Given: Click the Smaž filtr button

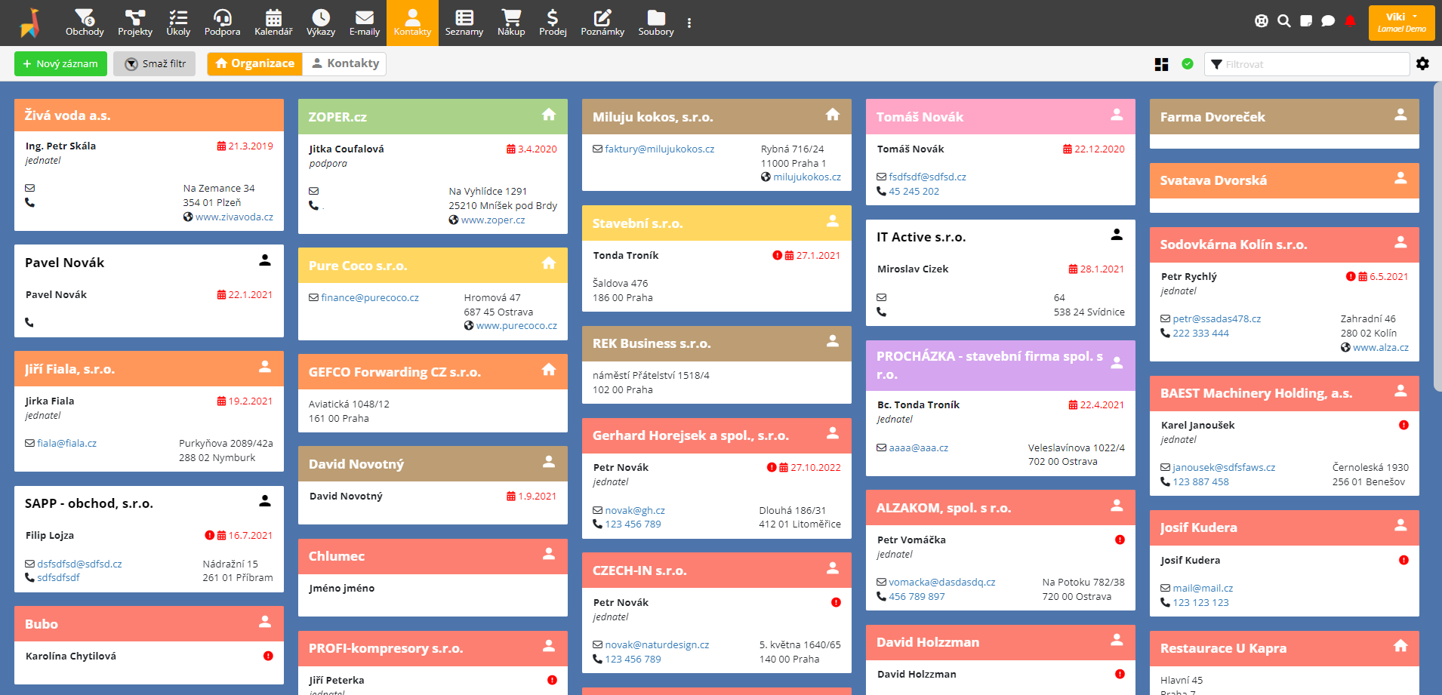Looking at the screenshot, I should click(x=155, y=63).
